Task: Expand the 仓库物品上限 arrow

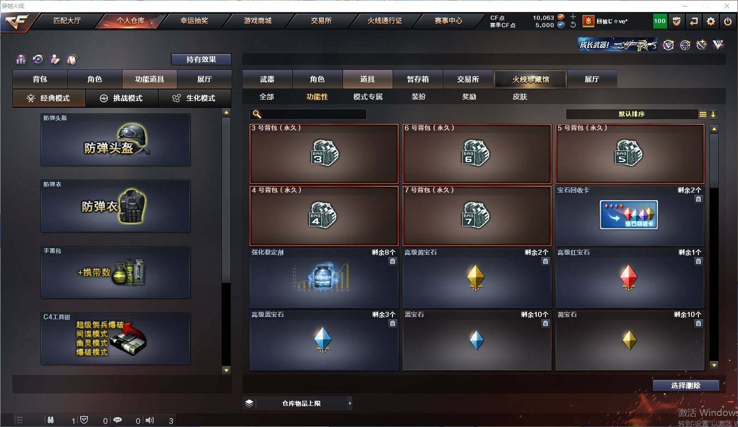Action: click(x=350, y=404)
